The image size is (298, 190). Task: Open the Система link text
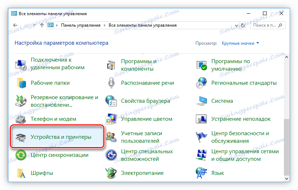(x=222, y=101)
